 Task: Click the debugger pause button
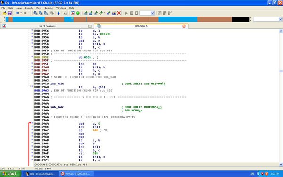pos(132,13)
